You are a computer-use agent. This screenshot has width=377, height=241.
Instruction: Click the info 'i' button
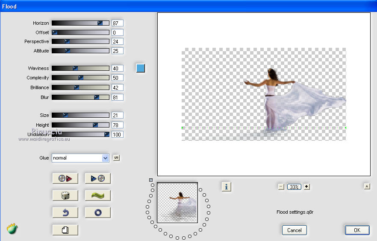226,186
